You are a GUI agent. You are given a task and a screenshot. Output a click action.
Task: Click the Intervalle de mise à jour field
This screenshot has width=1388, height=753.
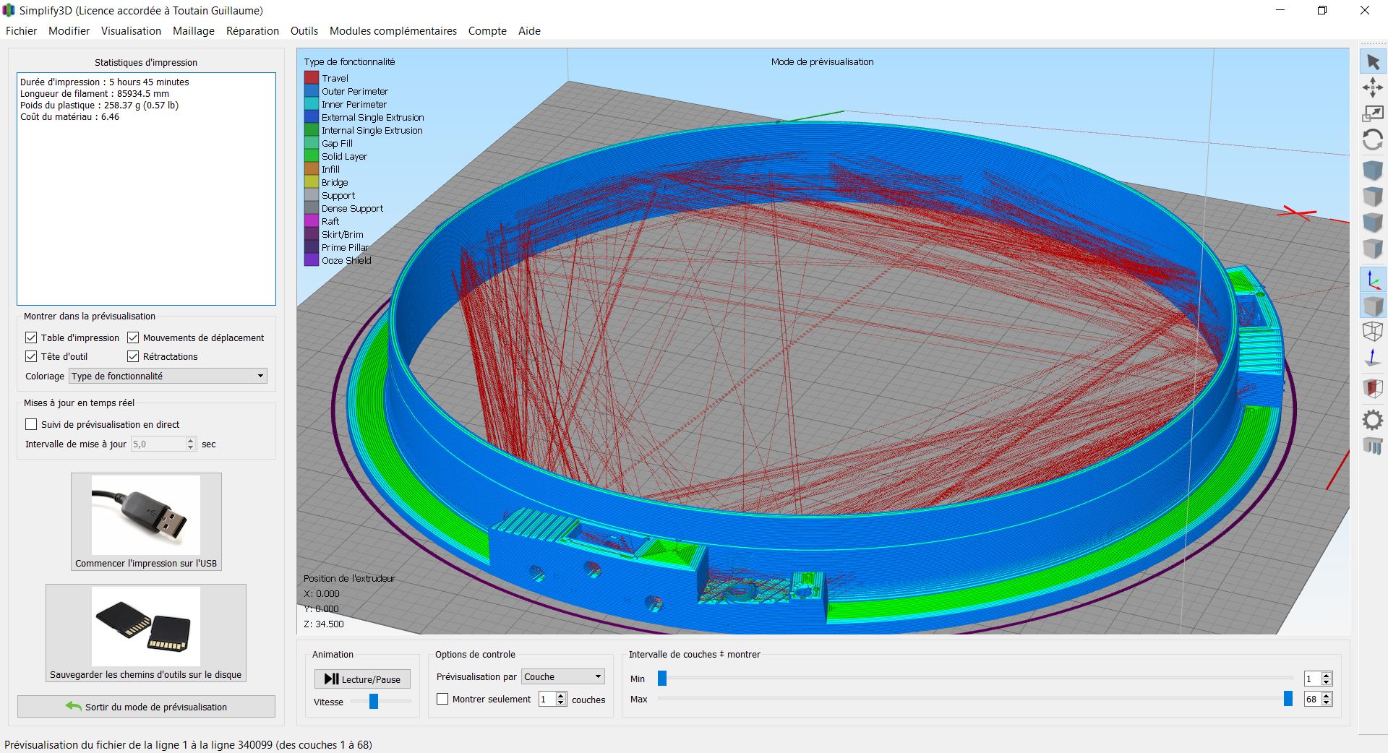(x=158, y=444)
